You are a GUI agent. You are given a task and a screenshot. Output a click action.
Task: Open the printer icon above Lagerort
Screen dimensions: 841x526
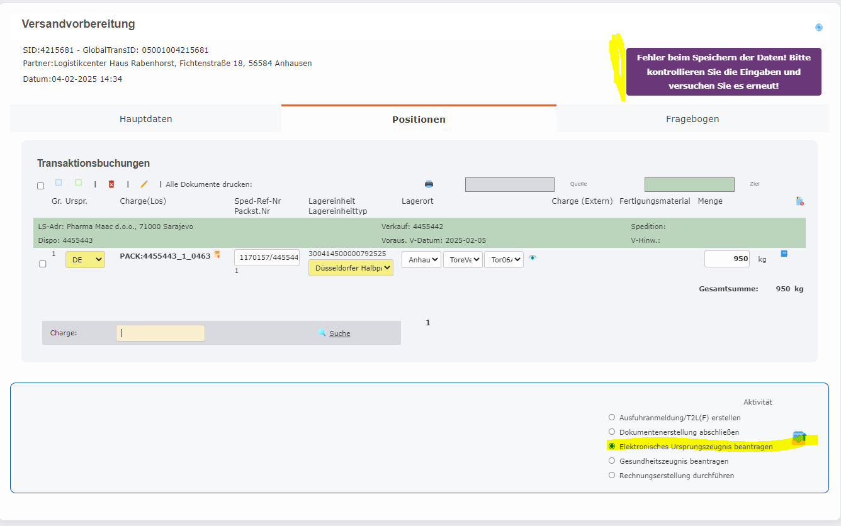pos(428,184)
